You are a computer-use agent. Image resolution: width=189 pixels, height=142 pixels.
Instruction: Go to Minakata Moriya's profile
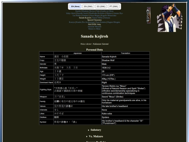pyautogui.click(x=88, y=11)
